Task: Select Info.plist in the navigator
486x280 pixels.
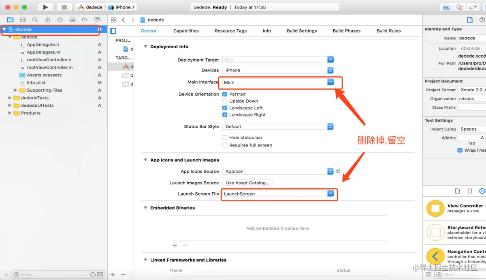Action: (x=36, y=83)
